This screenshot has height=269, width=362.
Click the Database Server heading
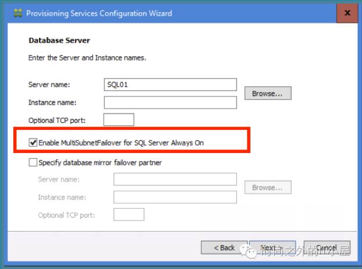[59, 41]
